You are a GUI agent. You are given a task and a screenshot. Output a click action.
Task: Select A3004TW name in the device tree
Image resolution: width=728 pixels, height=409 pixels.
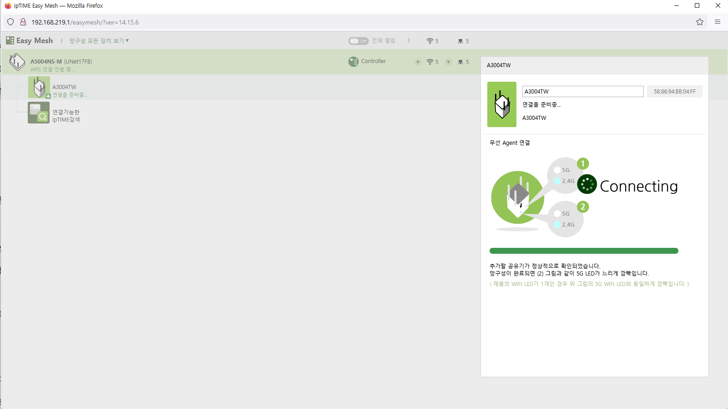64,87
